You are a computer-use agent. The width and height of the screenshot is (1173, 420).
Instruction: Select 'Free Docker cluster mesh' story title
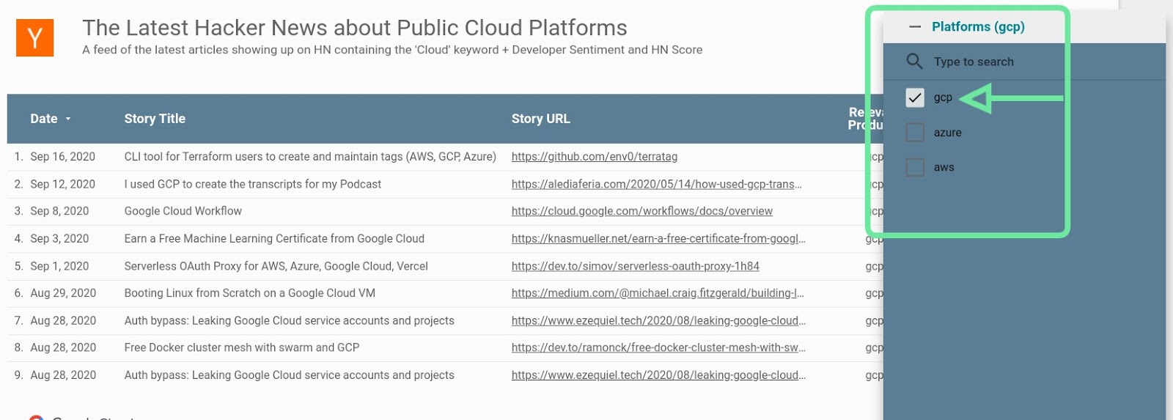coord(242,348)
